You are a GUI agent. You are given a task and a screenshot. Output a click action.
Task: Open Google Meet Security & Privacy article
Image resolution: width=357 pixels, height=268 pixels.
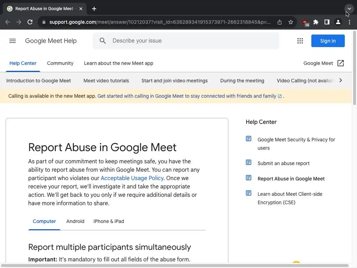(296, 144)
